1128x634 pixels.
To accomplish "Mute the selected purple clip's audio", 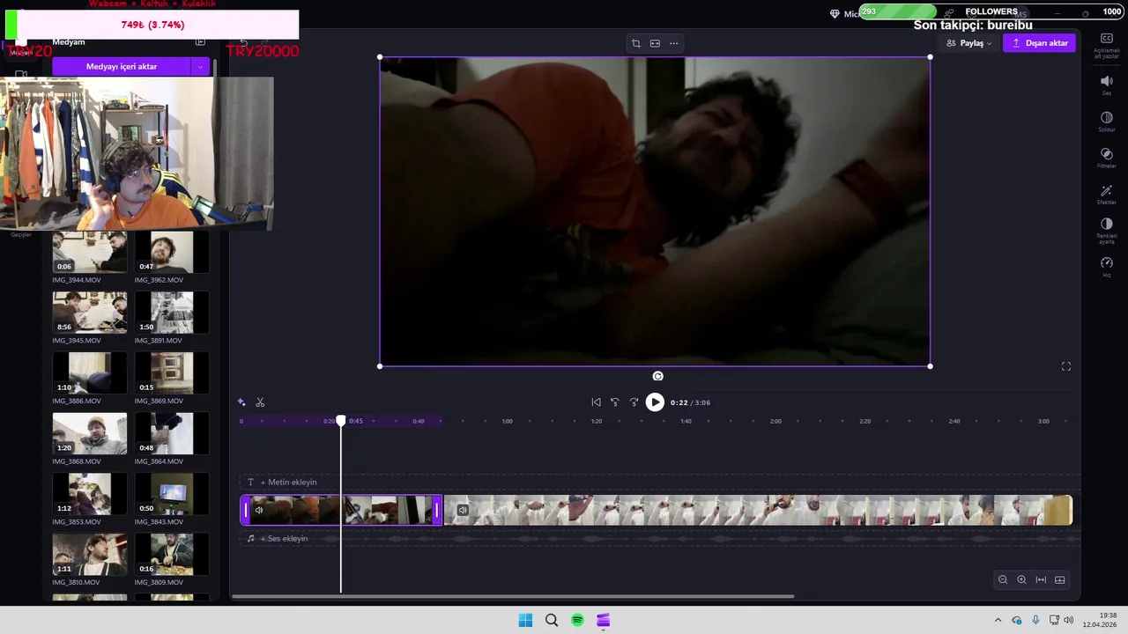I will [258, 510].
